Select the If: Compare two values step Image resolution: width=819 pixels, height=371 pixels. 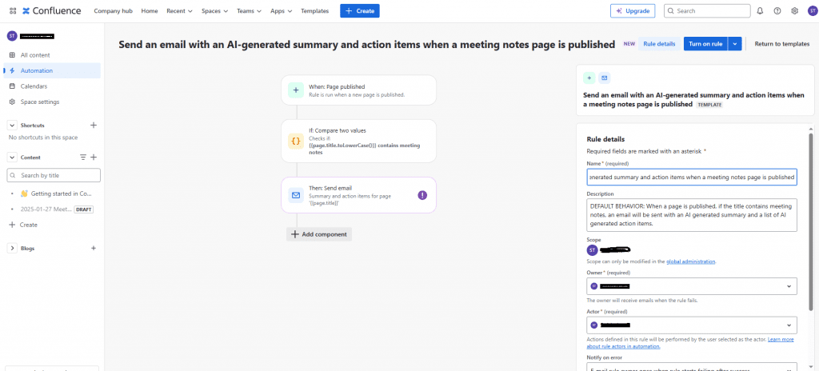[x=358, y=141]
